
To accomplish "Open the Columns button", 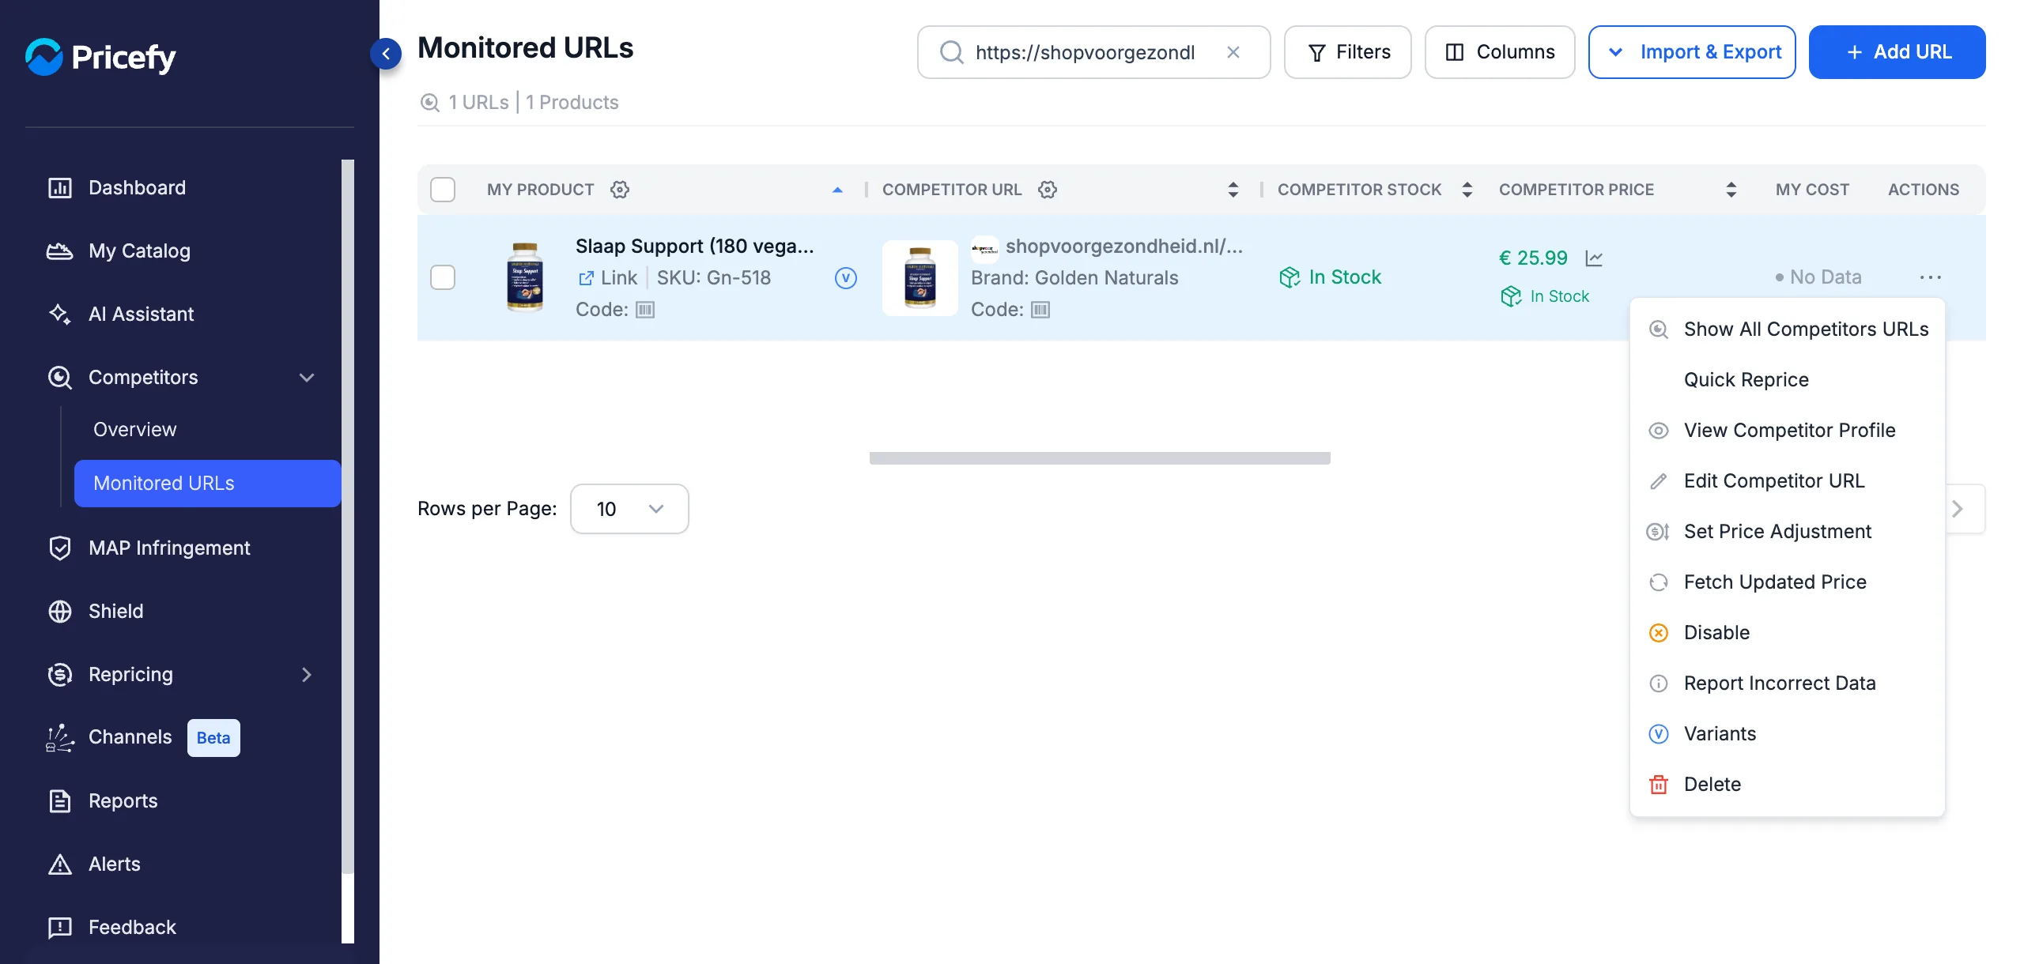I will click(x=1500, y=52).
